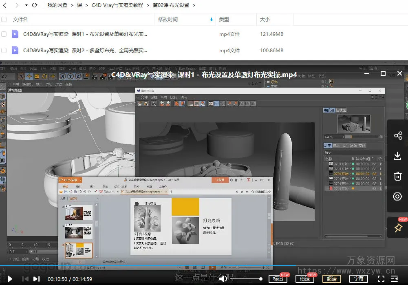The height and width of the screenshot is (285, 408).
Task: Download the video using the sidebar icon
Action: pyautogui.click(x=397, y=156)
